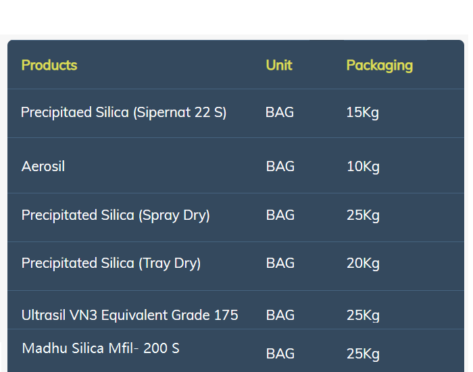Select Ultrasil VN3 Equivalent Grade 175
473x372 pixels.
pyautogui.click(x=130, y=315)
